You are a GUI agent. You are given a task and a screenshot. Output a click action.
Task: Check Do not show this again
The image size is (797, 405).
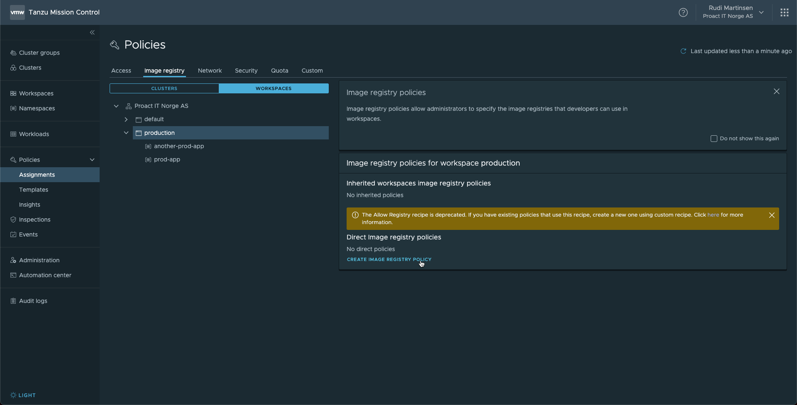click(714, 139)
